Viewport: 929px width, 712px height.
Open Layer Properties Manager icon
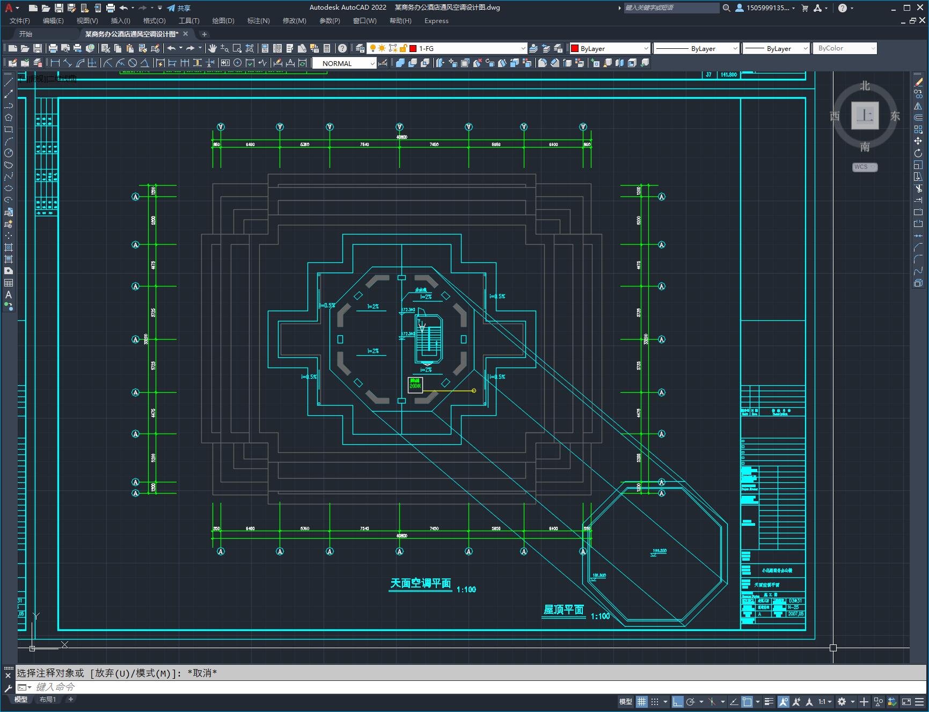(x=360, y=48)
